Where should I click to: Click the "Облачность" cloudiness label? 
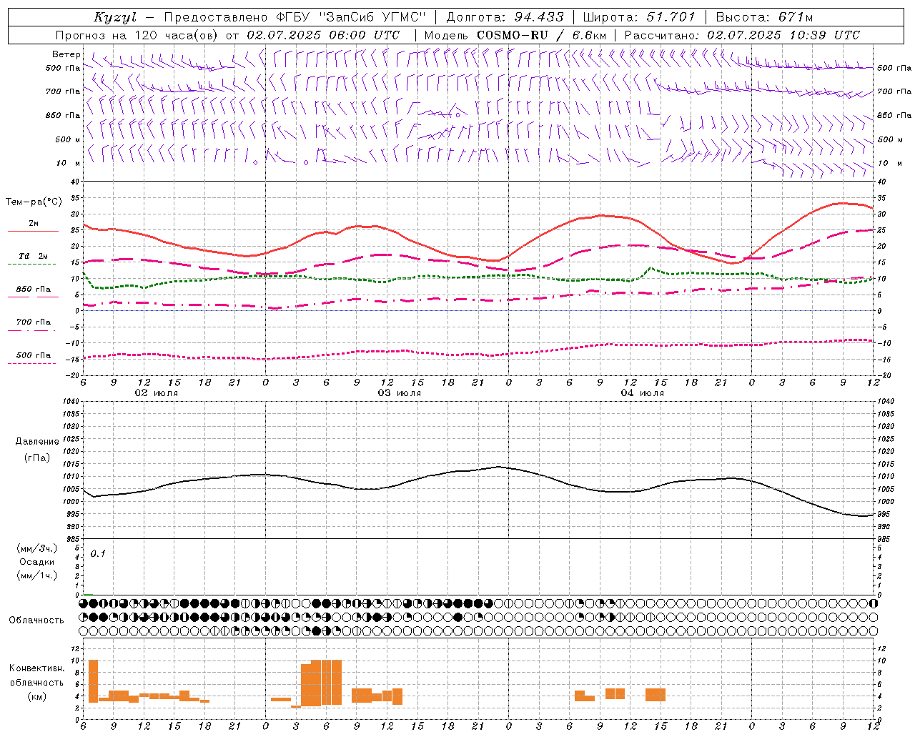(x=36, y=620)
